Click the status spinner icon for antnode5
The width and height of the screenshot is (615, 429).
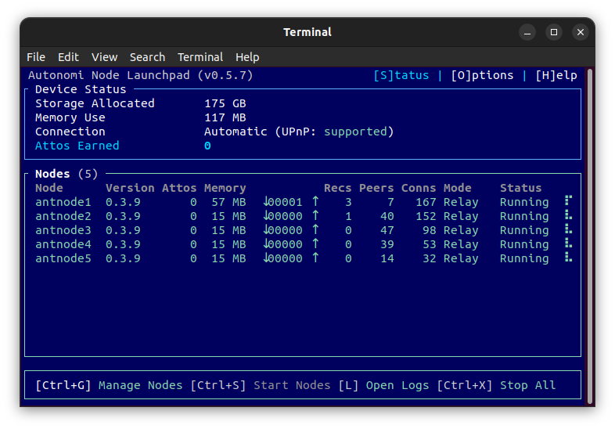[569, 258]
